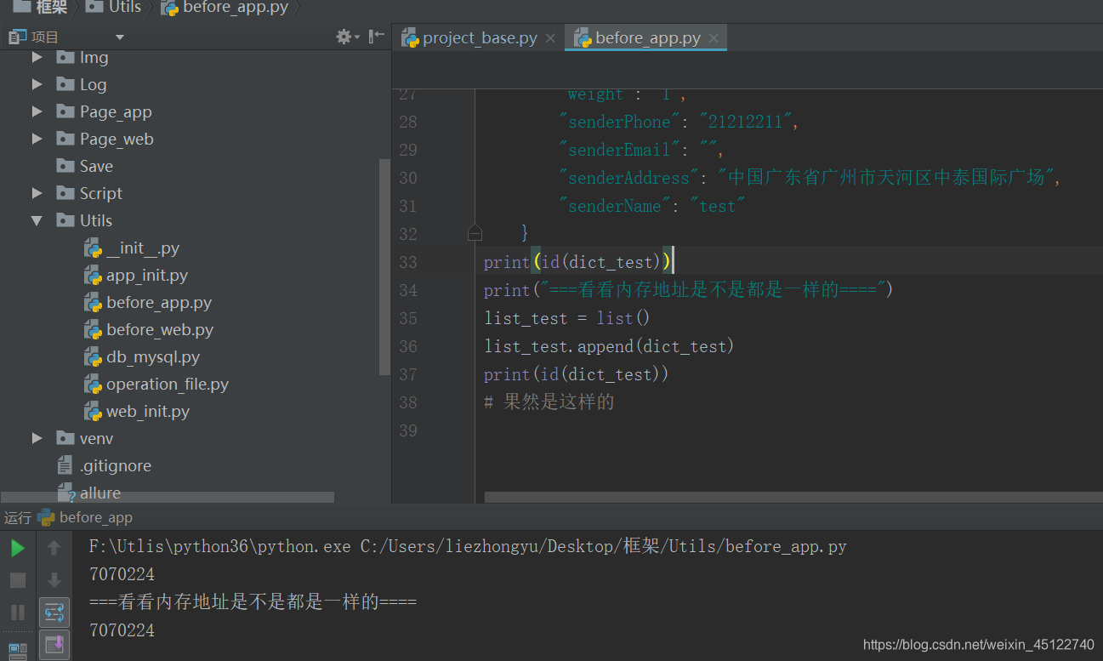Click the 框架 breadcrumb
Viewport: 1103px width, 661px height.
pyautogui.click(x=41, y=8)
